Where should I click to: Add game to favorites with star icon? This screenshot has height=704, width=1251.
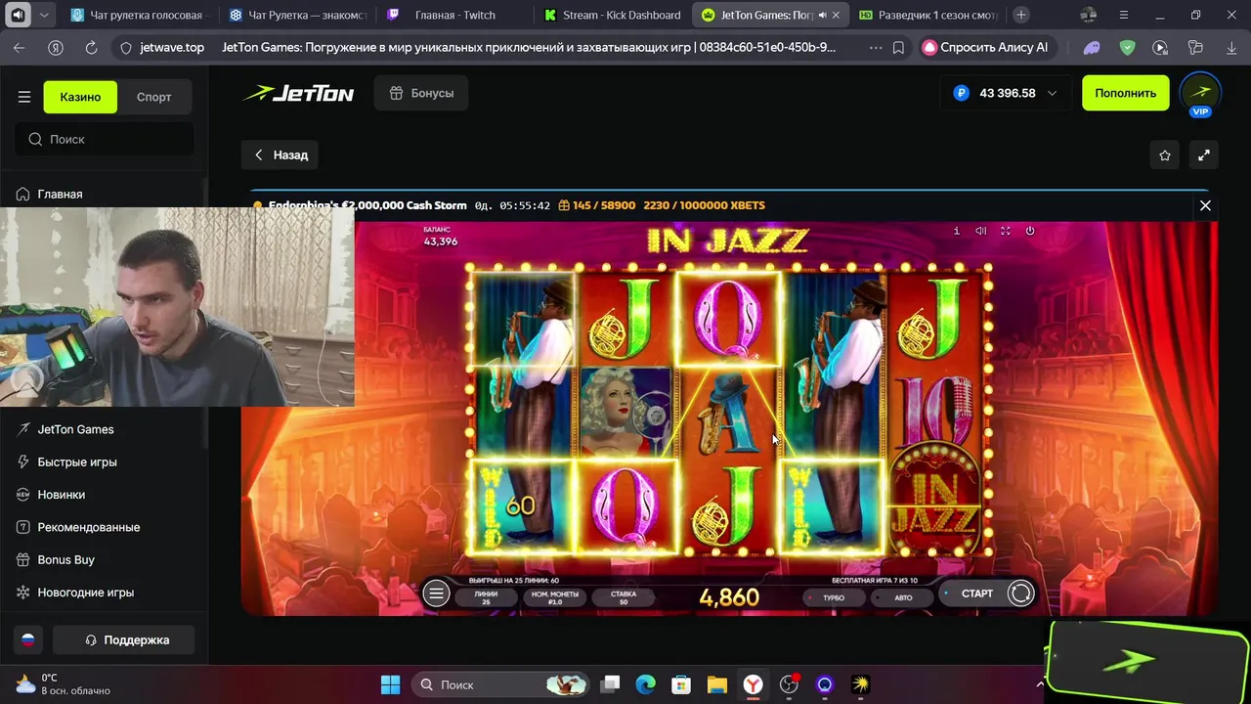1165,155
